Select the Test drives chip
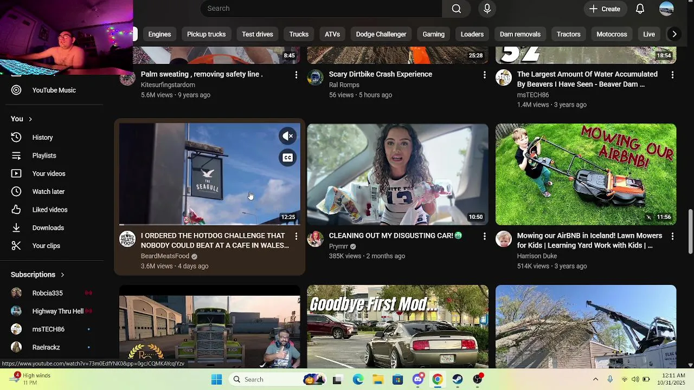Viewport: 694px width, 390px height. coord(258,34)
